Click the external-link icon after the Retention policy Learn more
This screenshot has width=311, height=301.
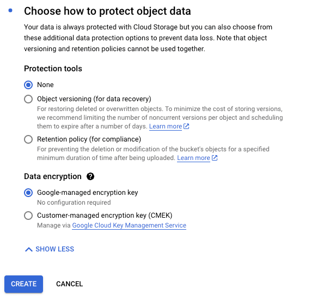pyautogui.click(x=215, y=158)
